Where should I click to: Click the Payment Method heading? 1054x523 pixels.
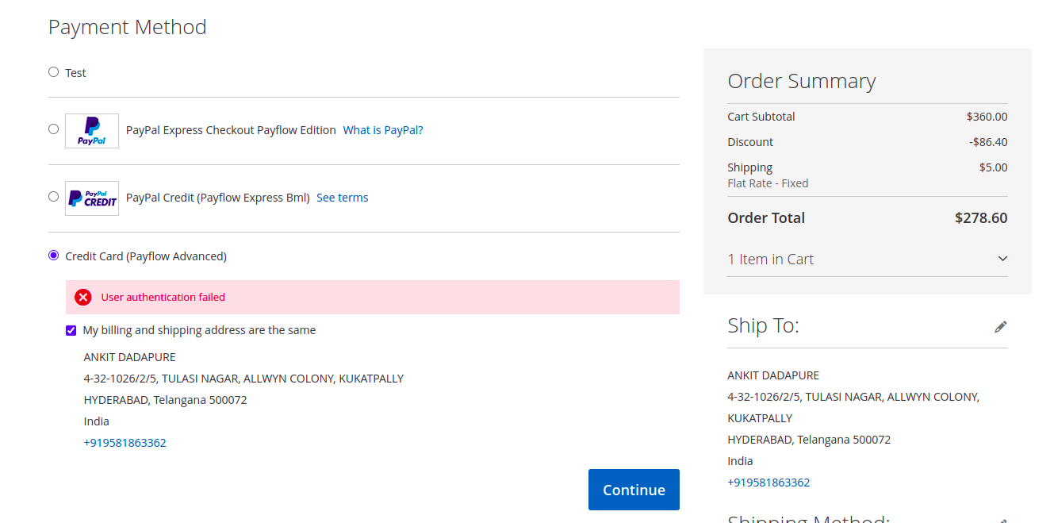[127, 26]
